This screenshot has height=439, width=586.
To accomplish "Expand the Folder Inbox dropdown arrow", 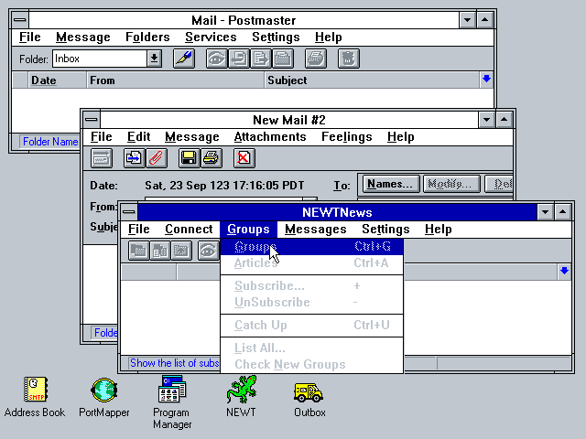I will (x=154, y=59).
